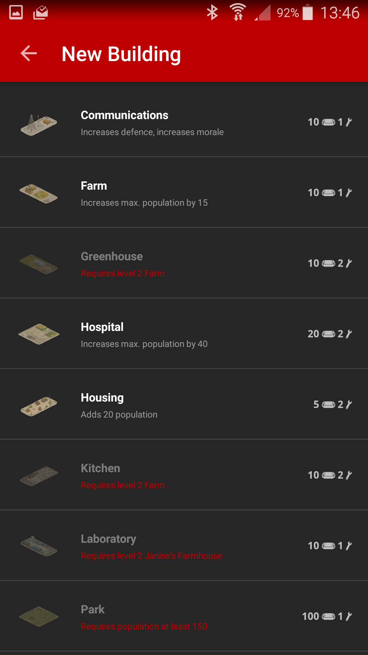Tap "Requires level 2 Janine's Farmhouse" text

click(x=151, y=556)
